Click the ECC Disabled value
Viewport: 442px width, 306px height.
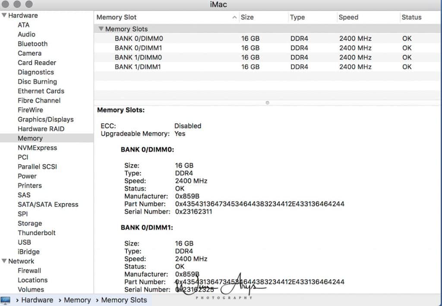pyautogui.click(x=188, y=126)
